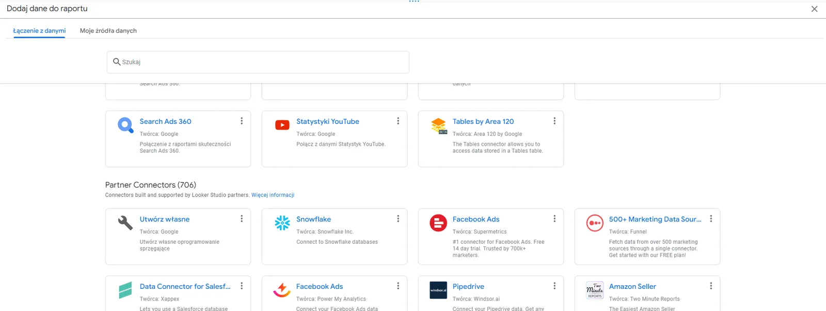This screenshot has width=826, height=311.
Task: Click 'Twórca: Windsor.ai' text
Action: pyautogui.click(x=476, y=299)
